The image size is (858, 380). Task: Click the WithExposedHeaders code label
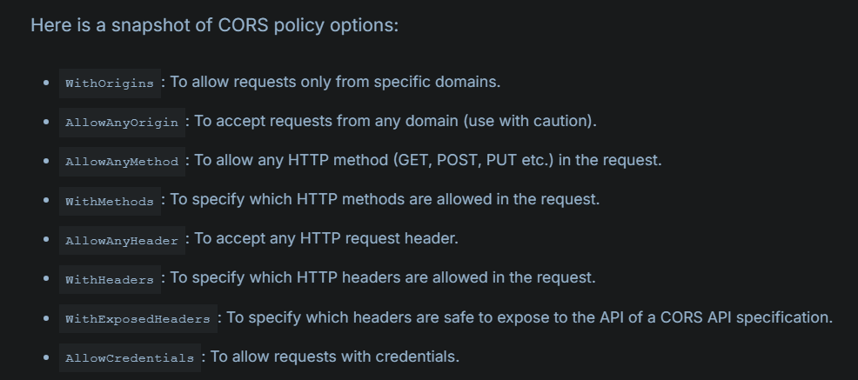pos(137,319)
